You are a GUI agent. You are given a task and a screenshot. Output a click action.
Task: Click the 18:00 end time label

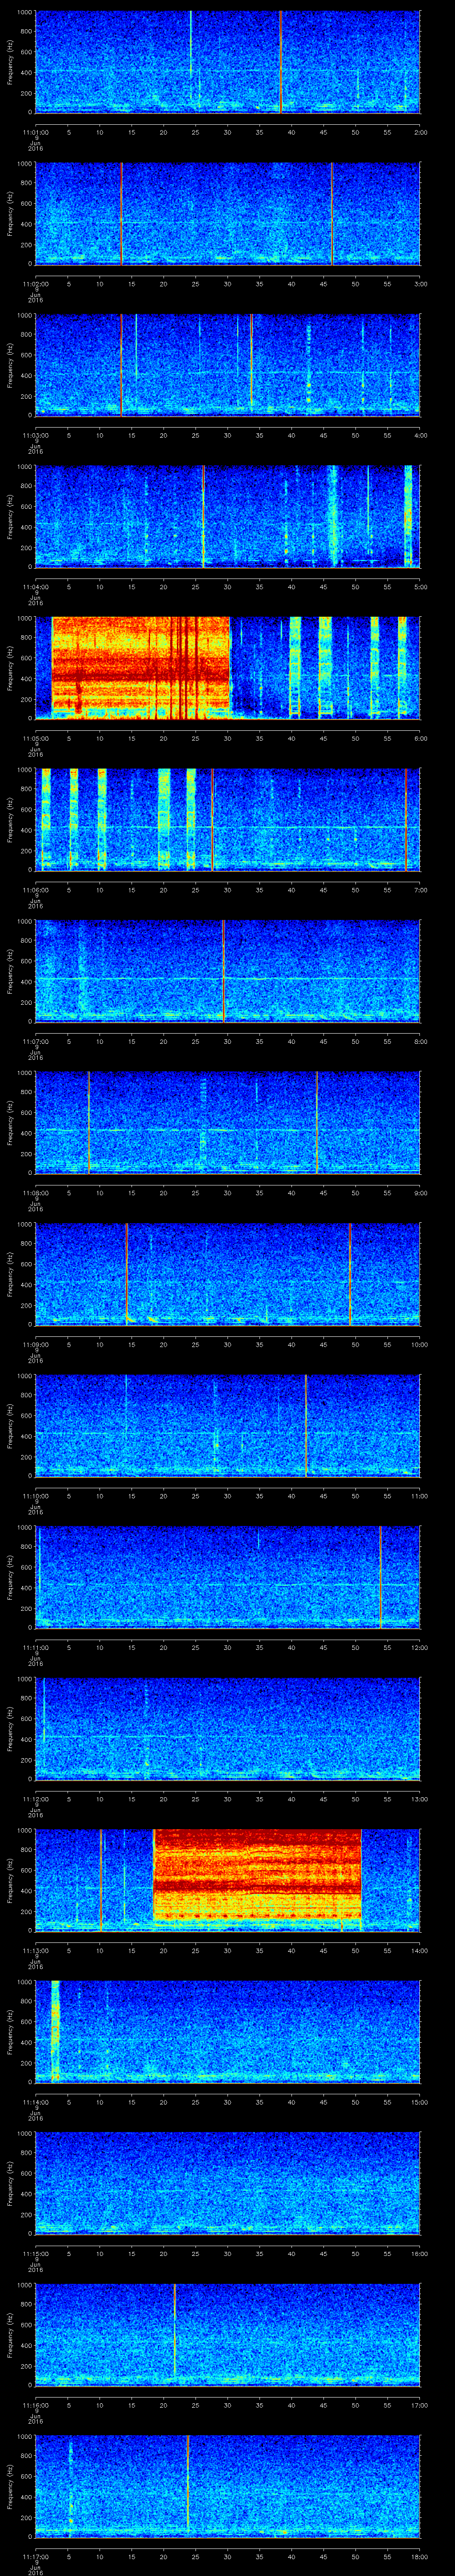pyautogui.click(x=420, y=2556)
